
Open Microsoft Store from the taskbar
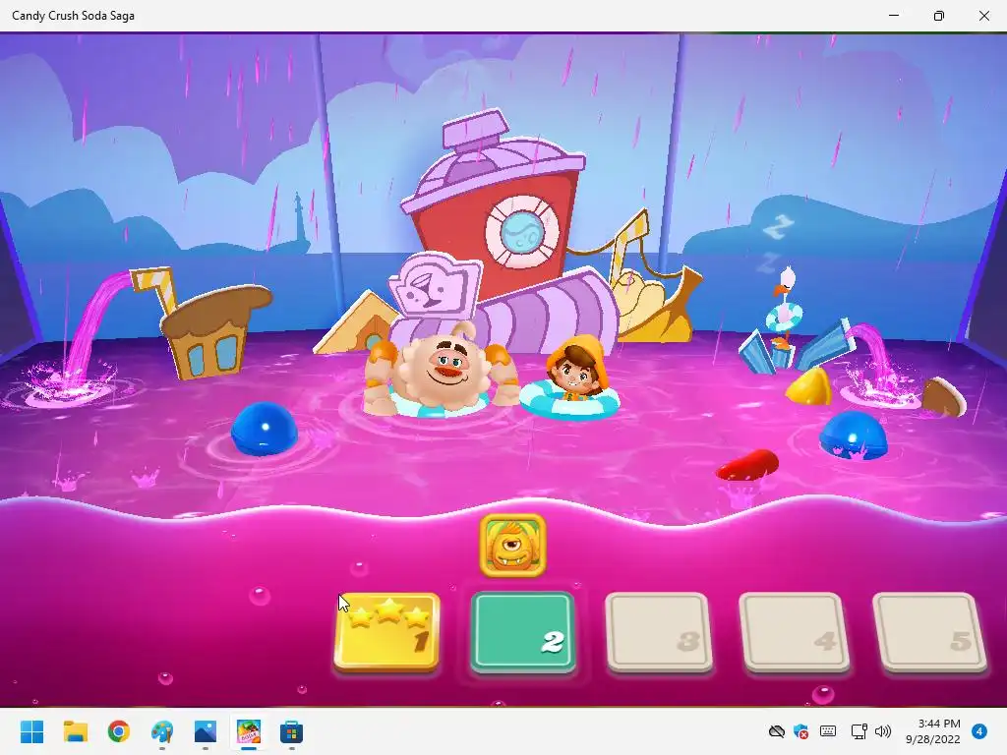[291, 731]
